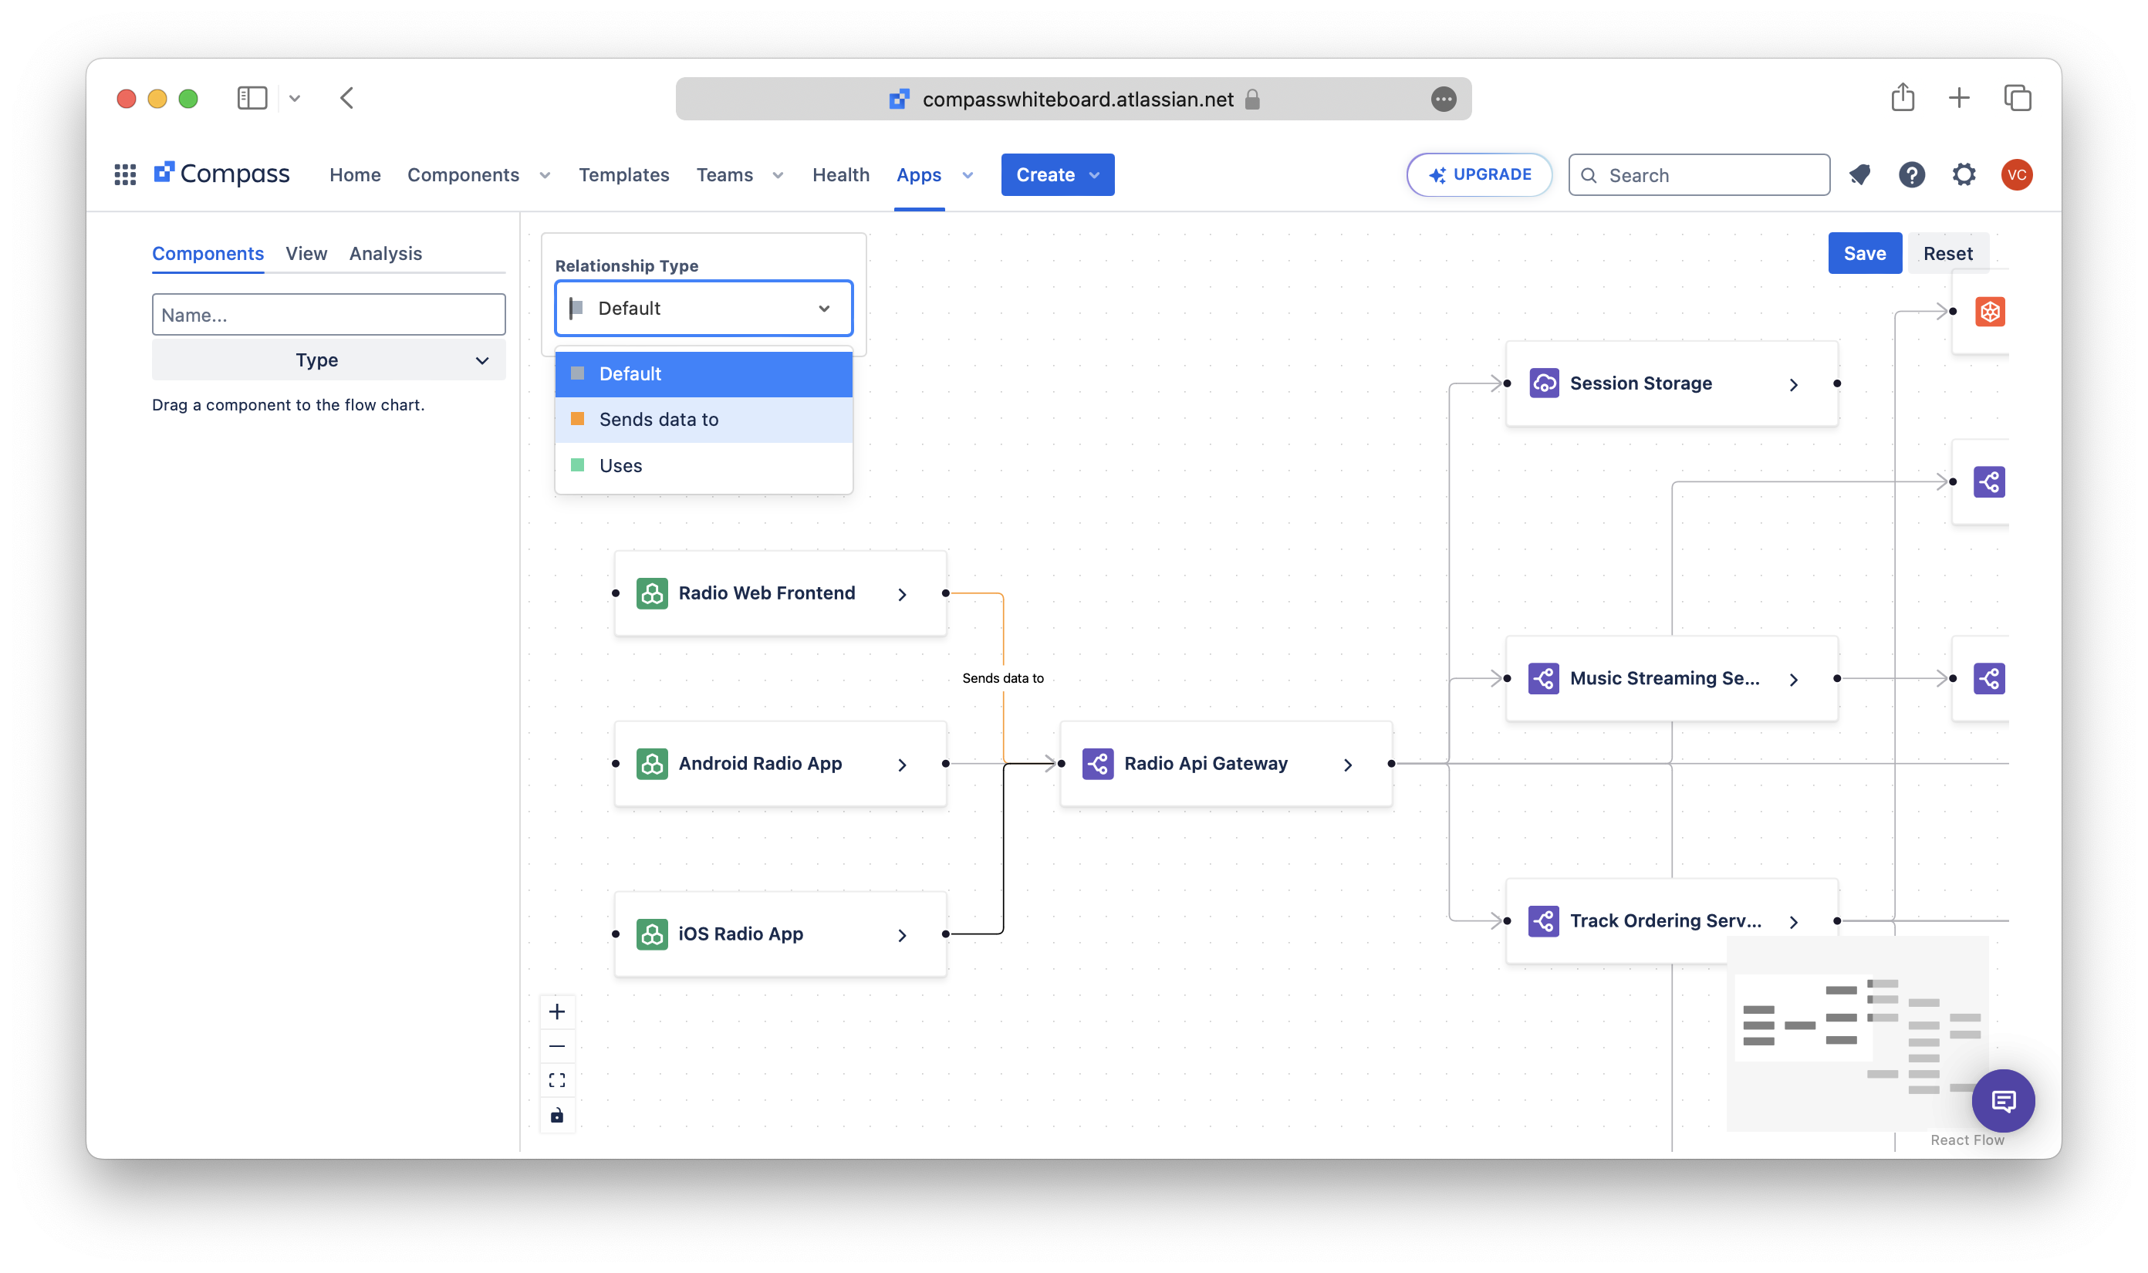The height and width of the screenshot is (1273, 2148).
Task: Click the component Name input field
Action: 329,315
